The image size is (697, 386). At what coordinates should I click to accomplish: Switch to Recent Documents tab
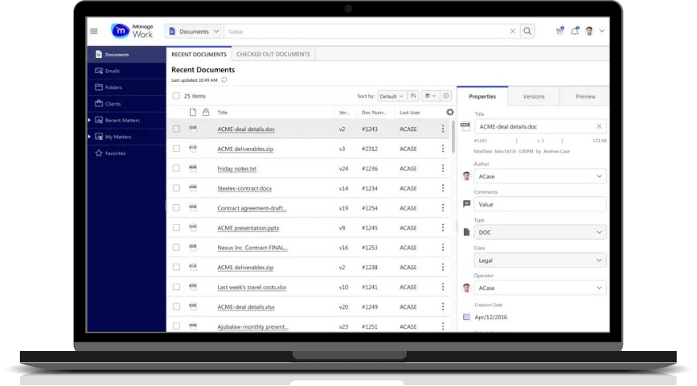[x=199, y=54]
